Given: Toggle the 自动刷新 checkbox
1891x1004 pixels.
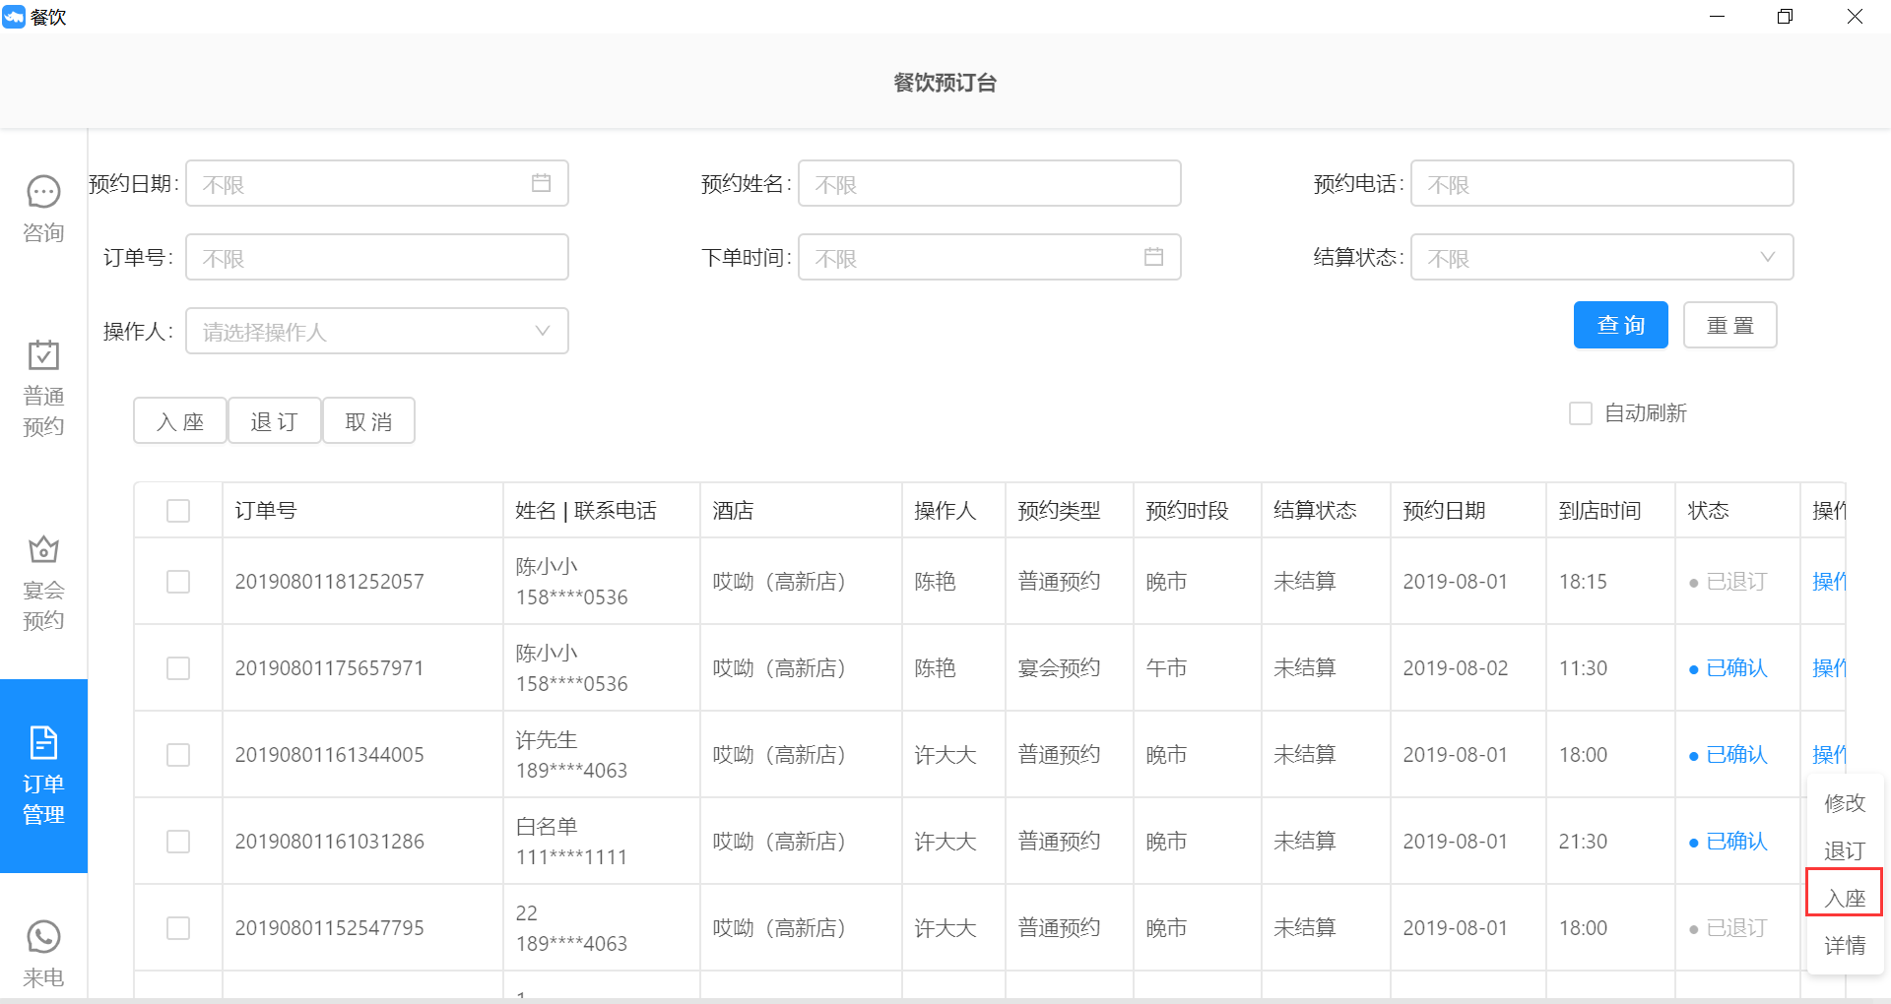Looking at the screenshot, I should pyautogui.click(x=1580, y=413).
